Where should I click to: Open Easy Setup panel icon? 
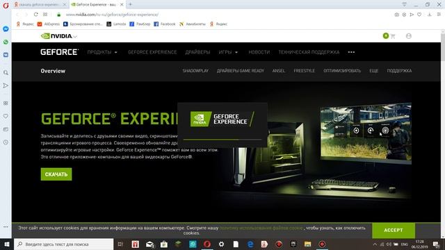(439, 15)
